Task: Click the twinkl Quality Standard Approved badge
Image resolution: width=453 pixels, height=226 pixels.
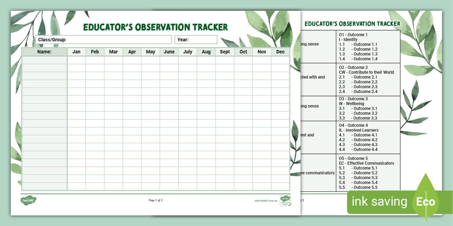Action: tap(285, 199)
